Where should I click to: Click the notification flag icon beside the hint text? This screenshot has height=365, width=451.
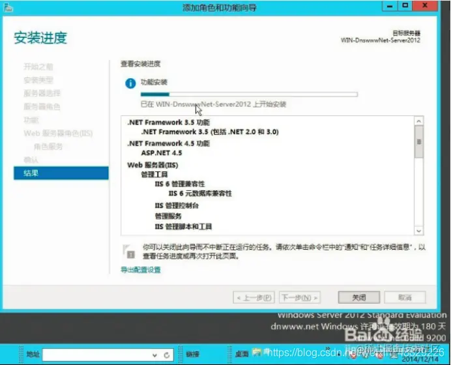point(129,252)
